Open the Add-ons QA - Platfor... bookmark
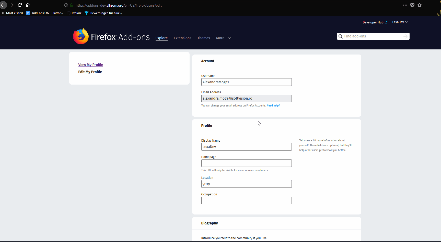This screenshot has height=242, width=441. (44, 13)
